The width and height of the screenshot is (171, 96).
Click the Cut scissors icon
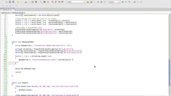(26, 2)
